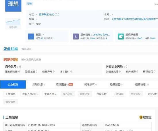Click the 组织机构代码 label cell

click(x=92, y=125)
